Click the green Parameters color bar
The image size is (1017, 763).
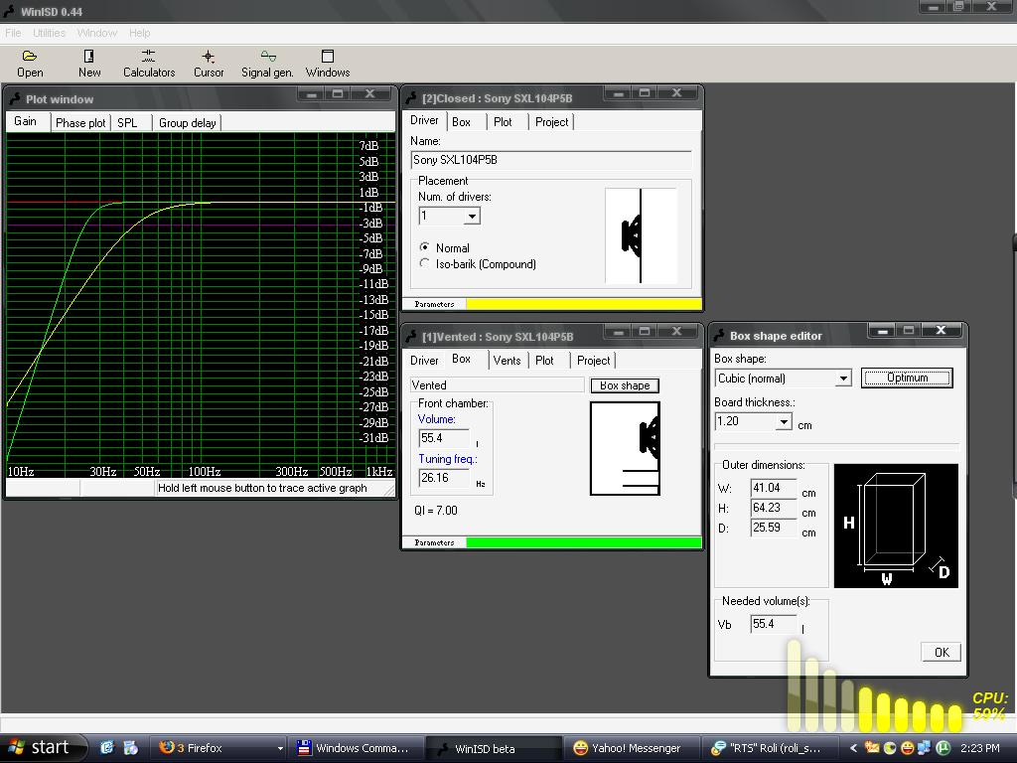[x=583, y=542]
